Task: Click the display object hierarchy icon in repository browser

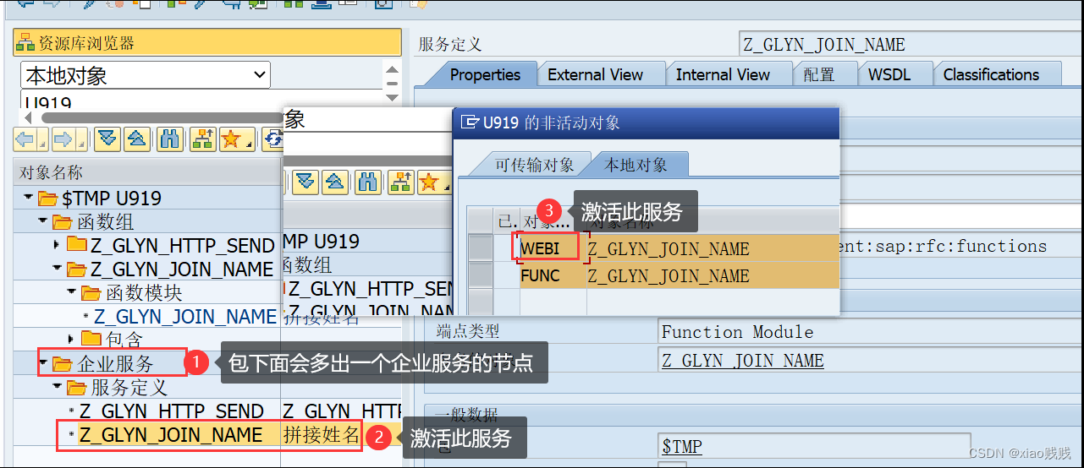Action: pos(202,139)
